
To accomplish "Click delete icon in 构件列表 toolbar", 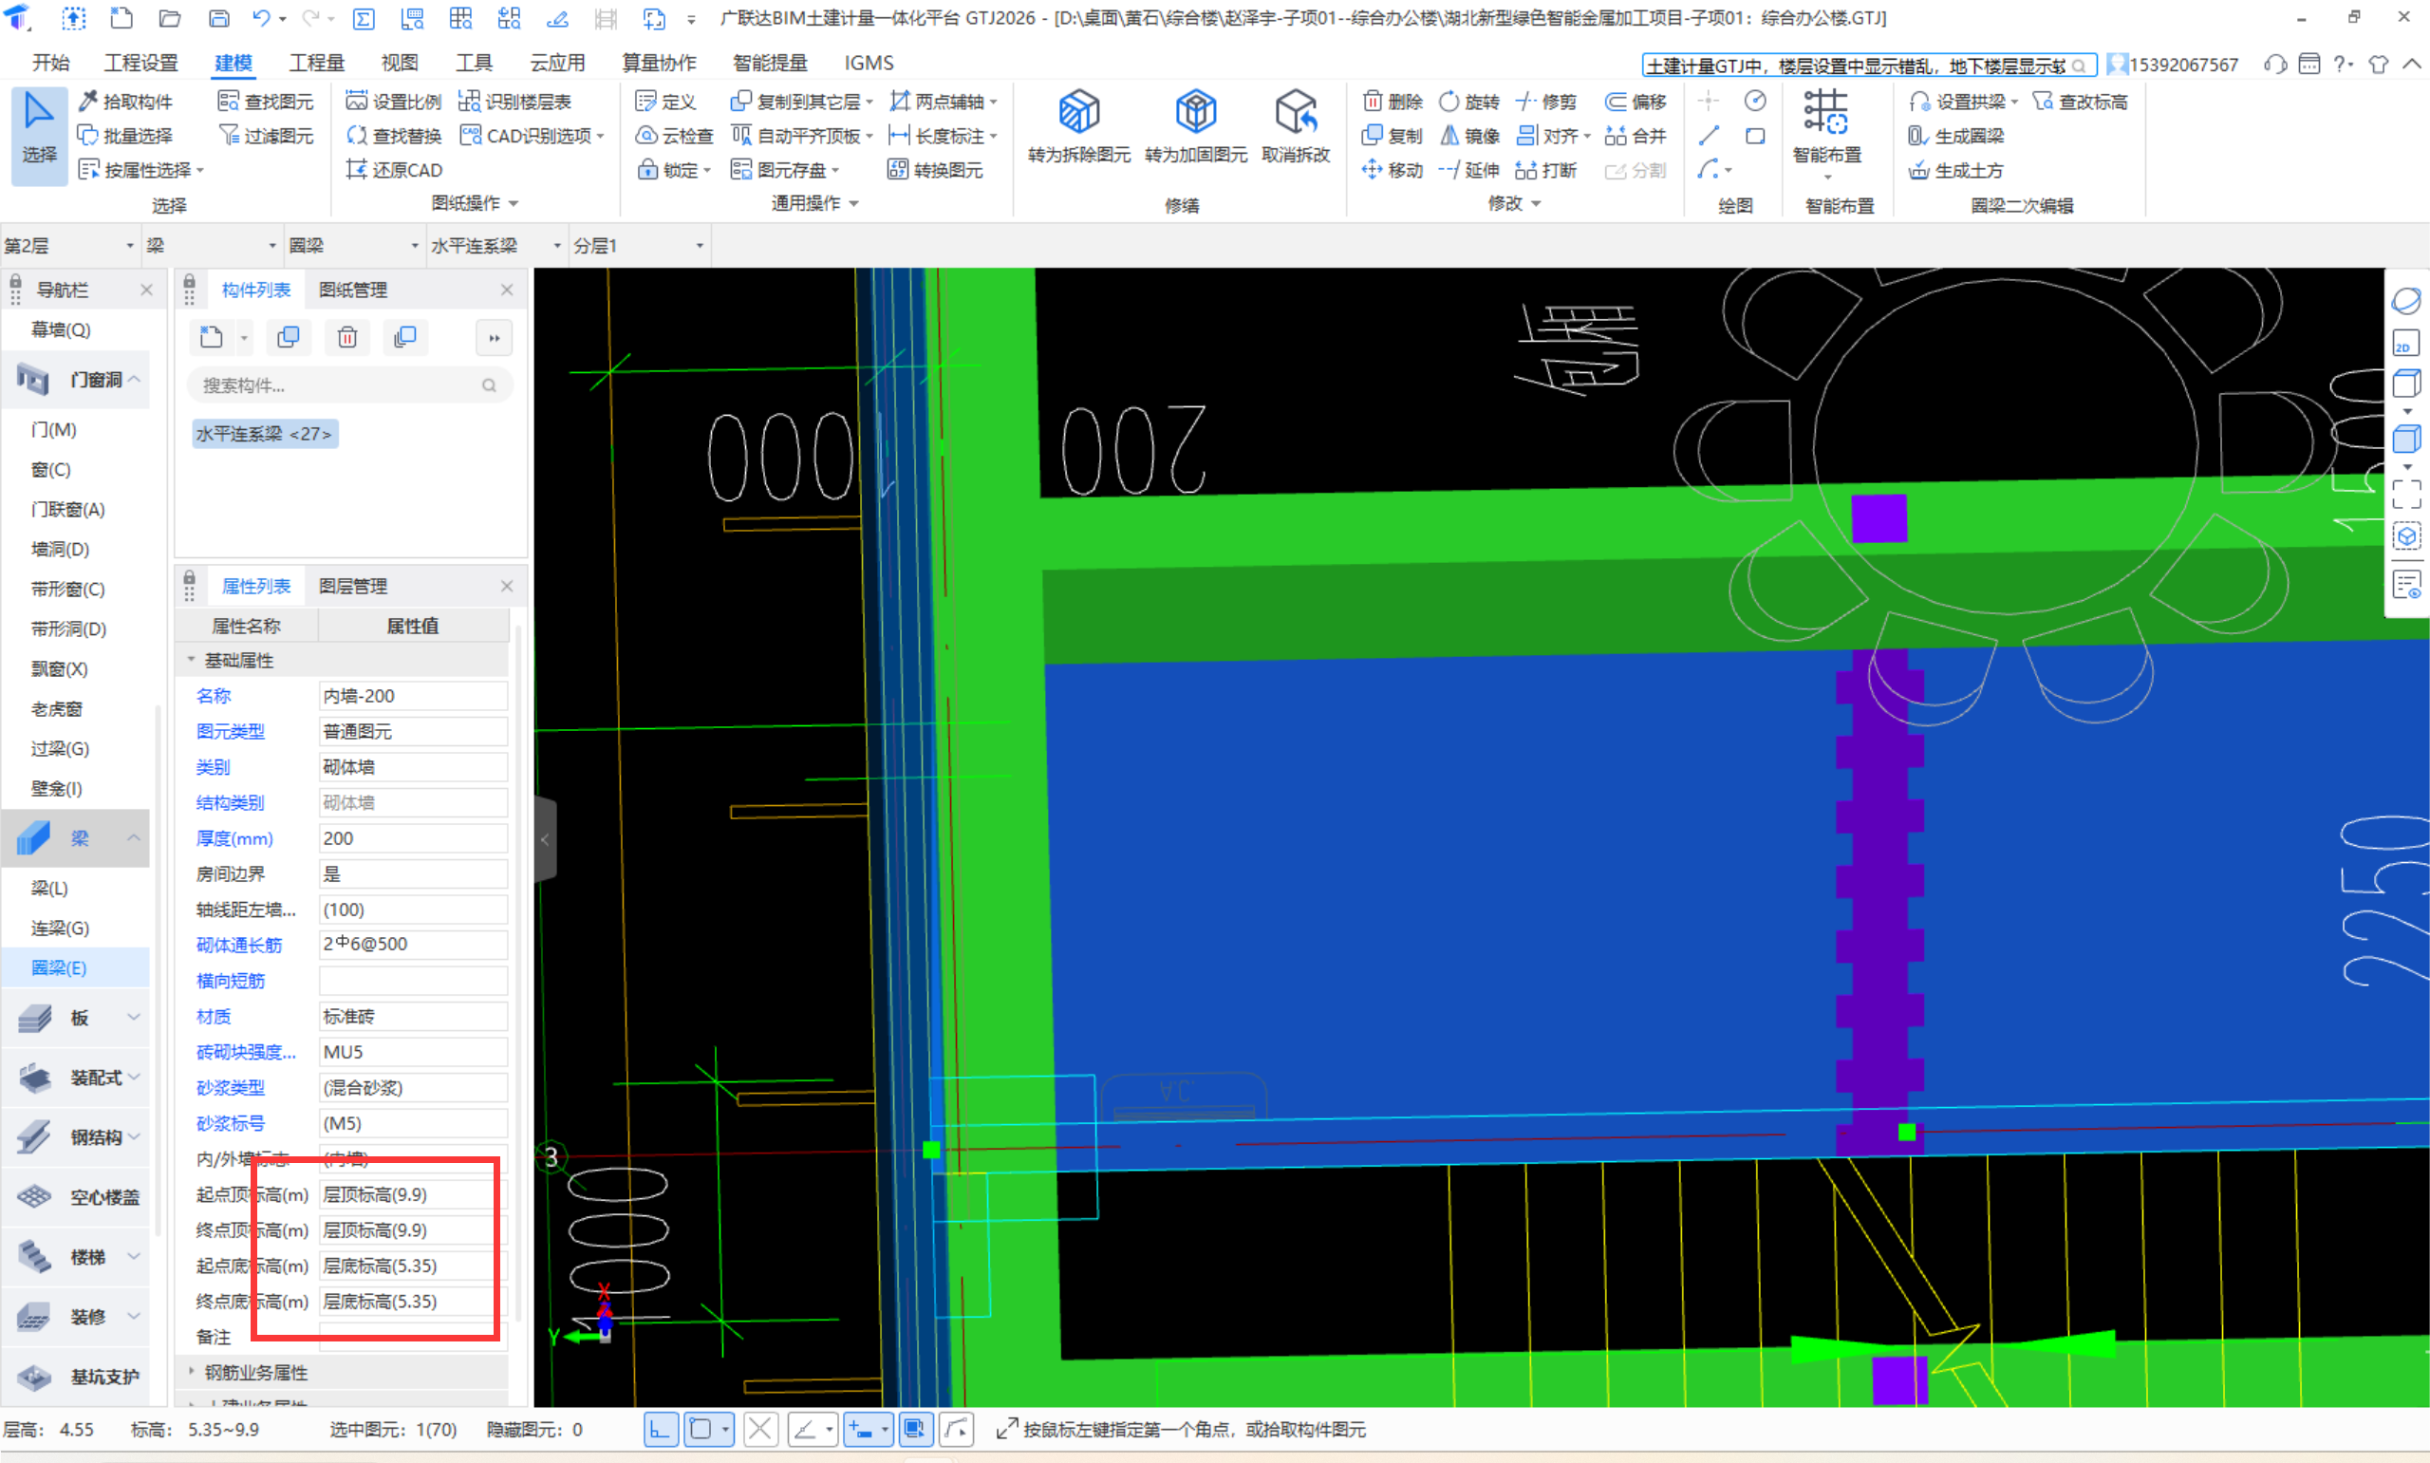I will [x=346, y=338].
